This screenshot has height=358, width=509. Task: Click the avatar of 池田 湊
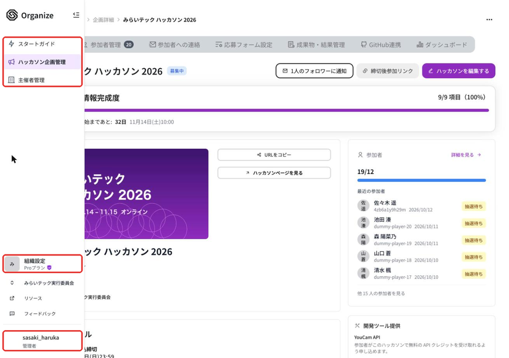[x=363, y=223]
